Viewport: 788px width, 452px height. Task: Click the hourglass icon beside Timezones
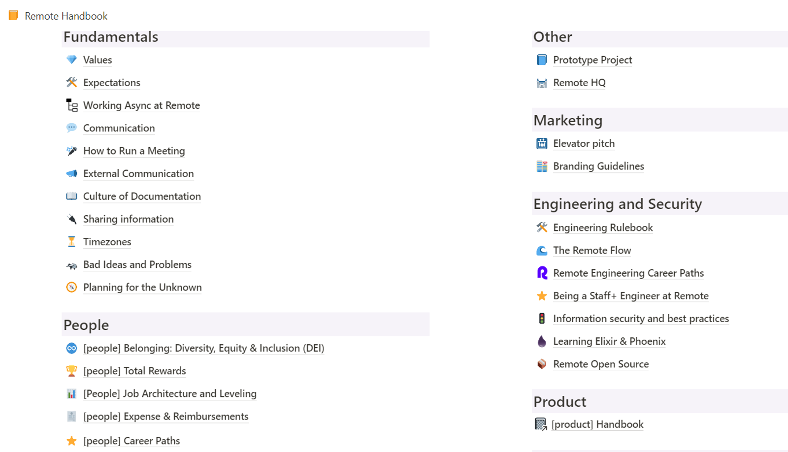point(71,242)
